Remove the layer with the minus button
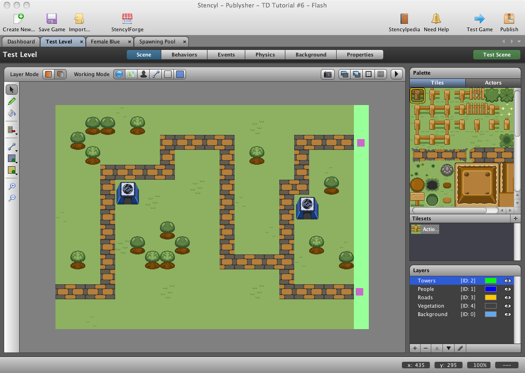Screen dimensions: 525x373 426,348
